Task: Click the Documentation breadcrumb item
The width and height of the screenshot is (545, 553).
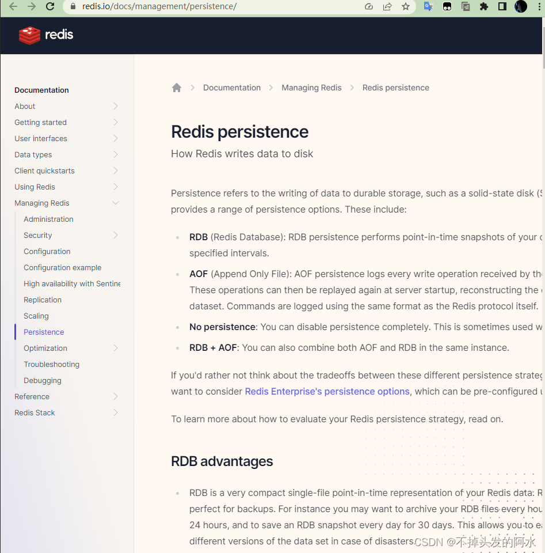Action: 232,87
